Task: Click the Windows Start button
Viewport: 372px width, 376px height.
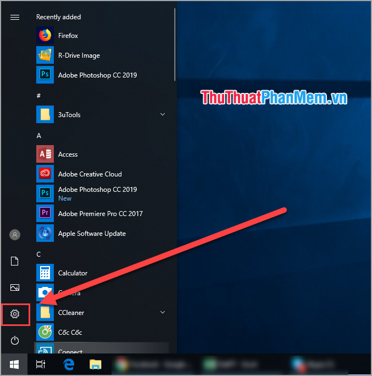Action: [x=15, y=364]
